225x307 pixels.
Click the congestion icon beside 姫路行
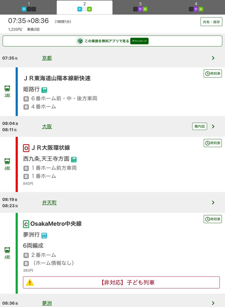(44, 90)
